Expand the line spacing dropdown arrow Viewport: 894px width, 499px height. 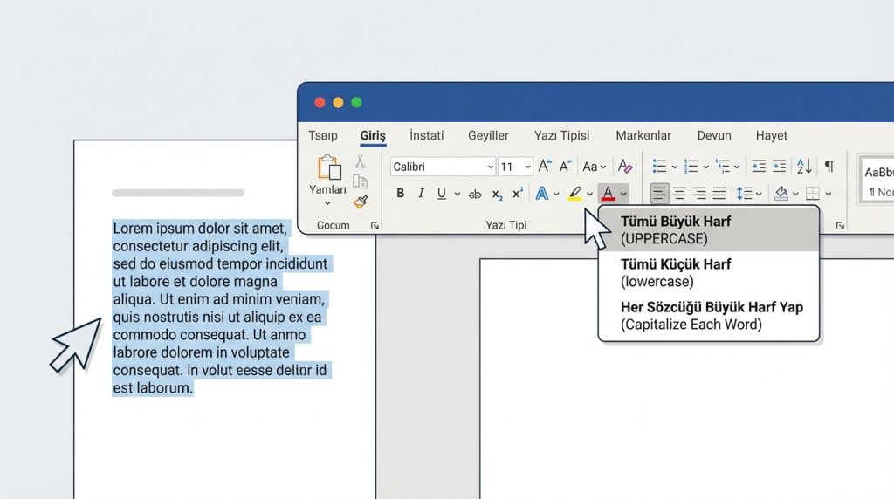(759, 195)
